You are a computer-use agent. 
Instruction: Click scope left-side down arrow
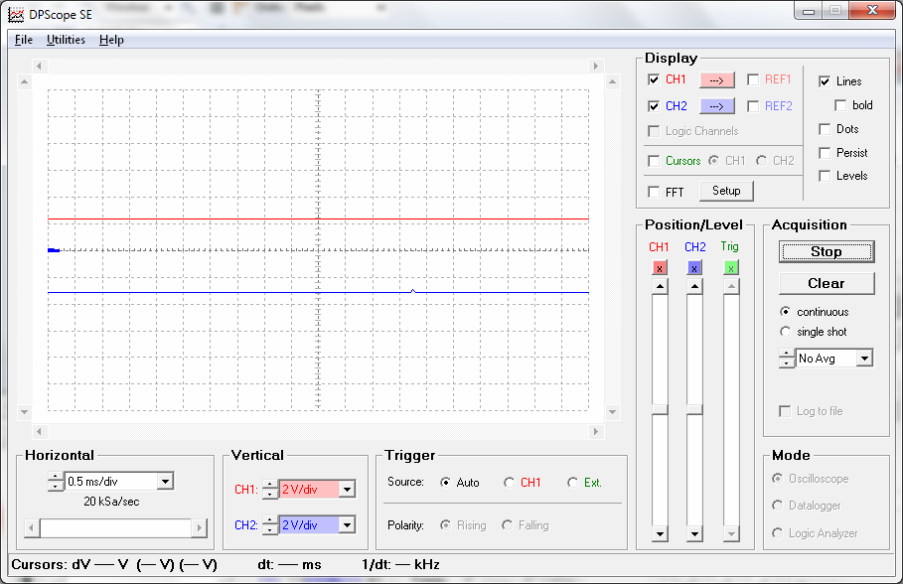click(24, 412)
